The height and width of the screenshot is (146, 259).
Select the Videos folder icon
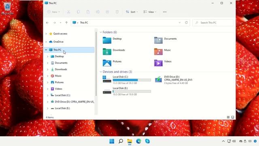click(x=158, y=63)
